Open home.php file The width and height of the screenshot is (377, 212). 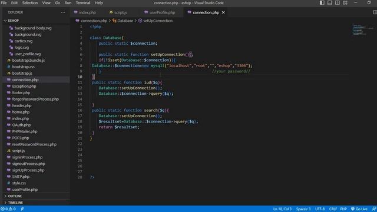(x=21, y=112)
